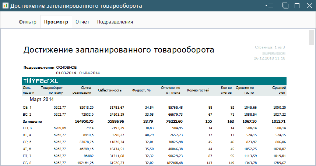Close the Достижение запланированного товарооборота window
Image resolution: width=316 pixels, height=166 pixels.
click(x=309, y=6)
